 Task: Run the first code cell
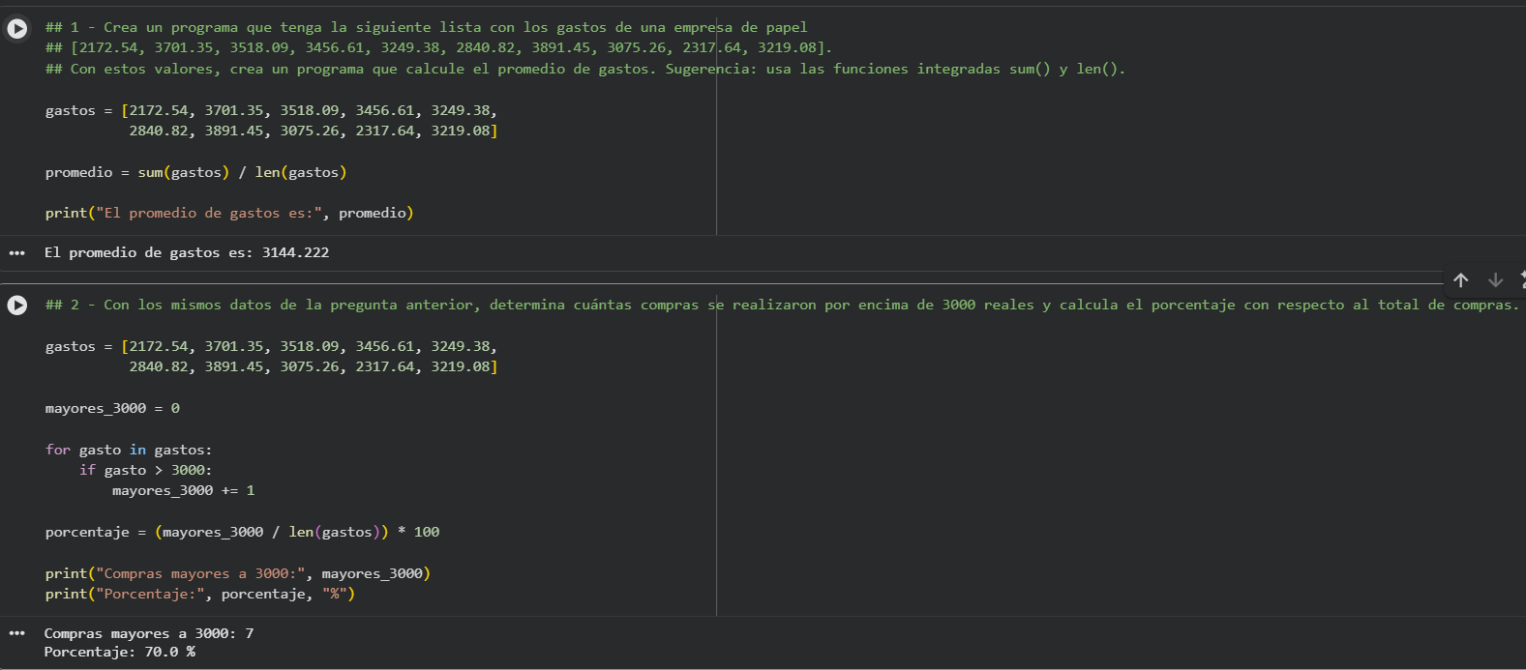[x=17, y=29]
